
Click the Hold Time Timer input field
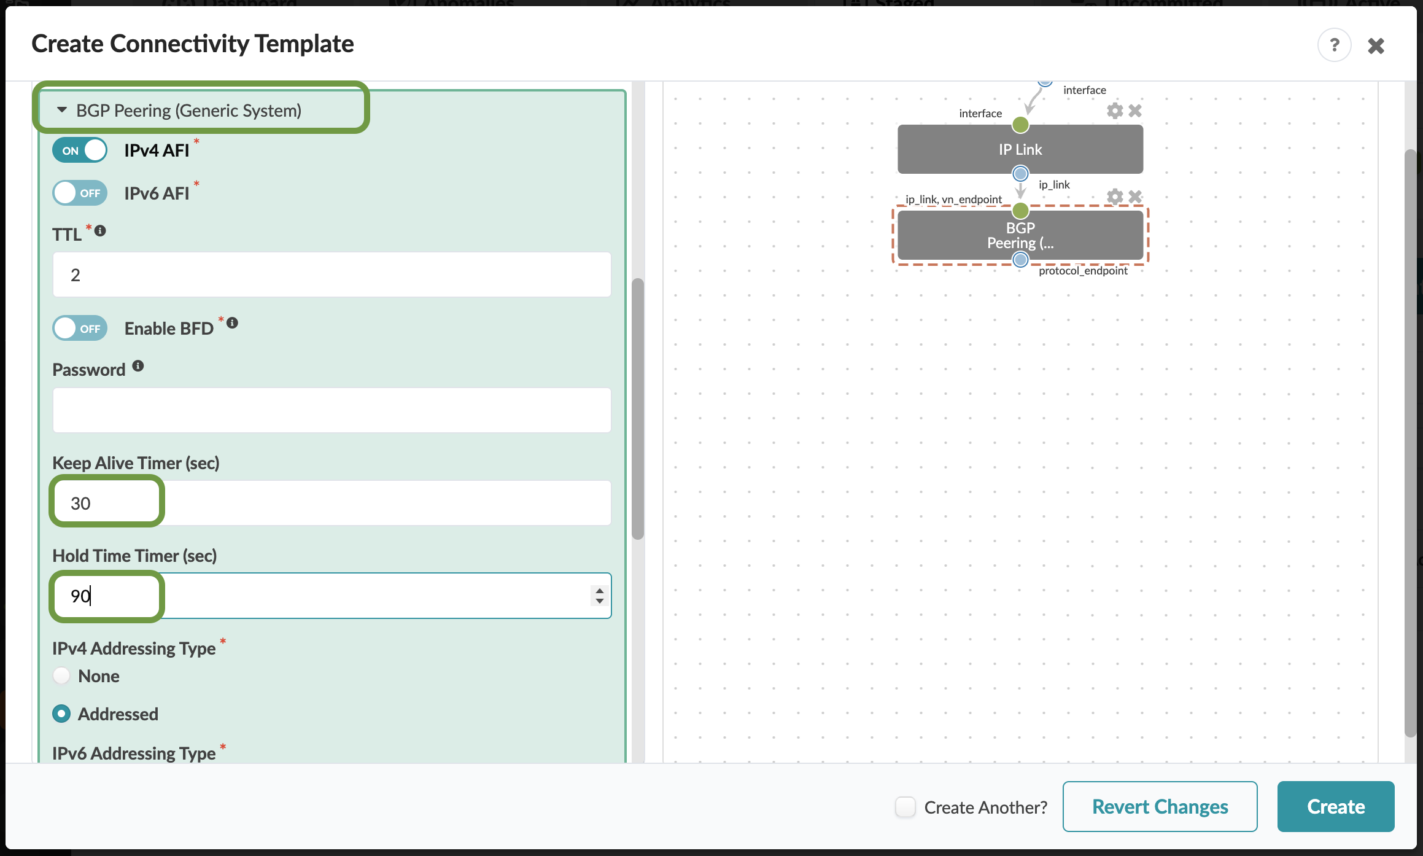point(332,596)
